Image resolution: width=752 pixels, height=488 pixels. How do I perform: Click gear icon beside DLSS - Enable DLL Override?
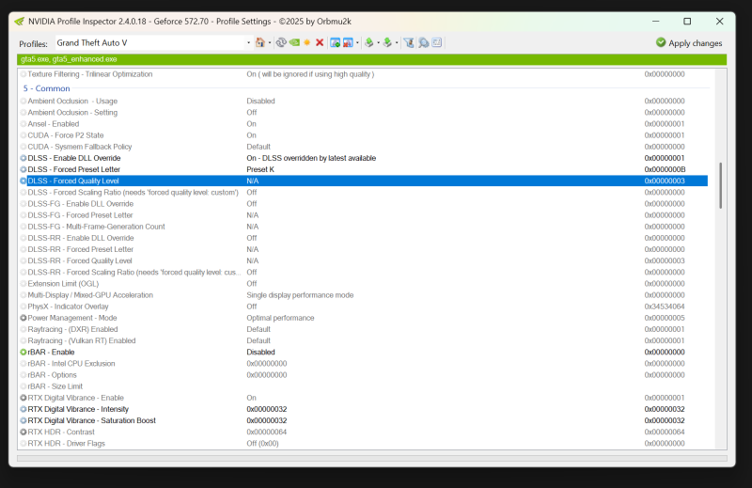coord(23,158)
